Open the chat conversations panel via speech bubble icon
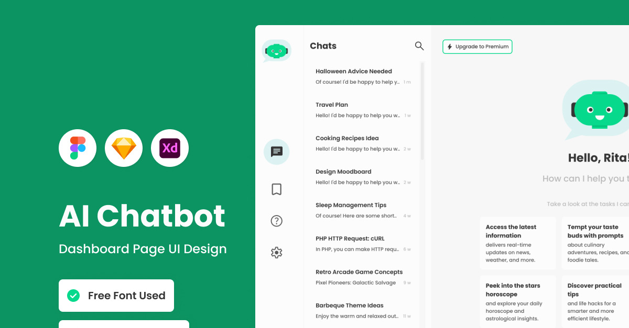This screenshot has width=629, height=328. click(276, 152)
